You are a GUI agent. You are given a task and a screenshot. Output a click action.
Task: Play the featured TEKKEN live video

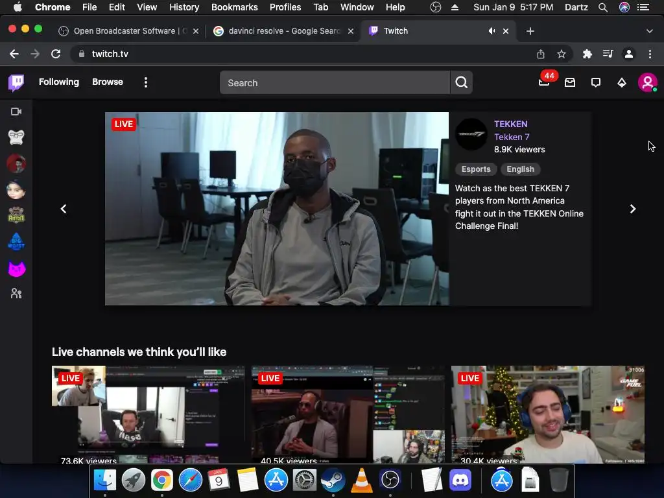[277, 209]
